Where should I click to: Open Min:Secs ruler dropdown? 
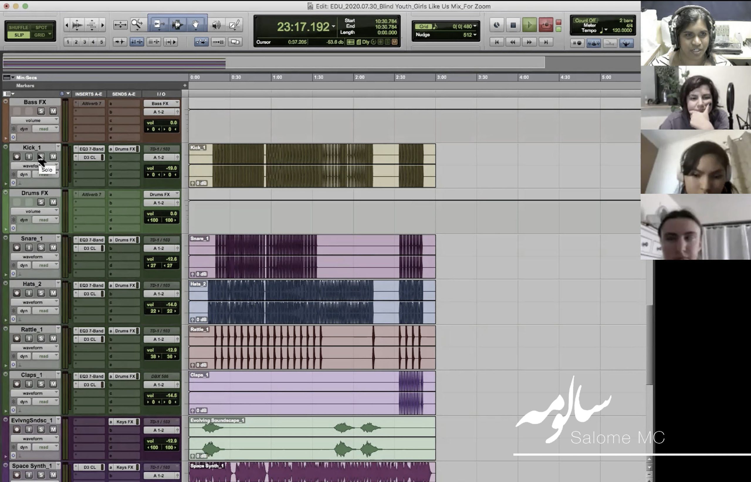tap(9, 77)
